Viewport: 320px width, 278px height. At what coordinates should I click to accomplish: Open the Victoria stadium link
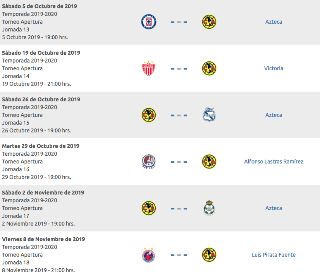[x=274, y=68]
